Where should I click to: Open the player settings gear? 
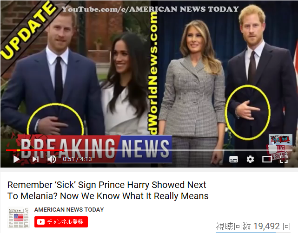tap(250, 159)
